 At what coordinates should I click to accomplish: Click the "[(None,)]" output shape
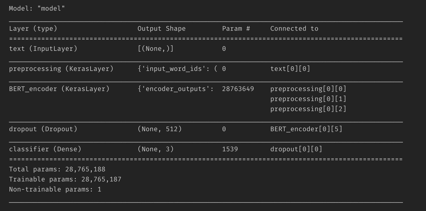pyautogui.click(x=156, y=49)
